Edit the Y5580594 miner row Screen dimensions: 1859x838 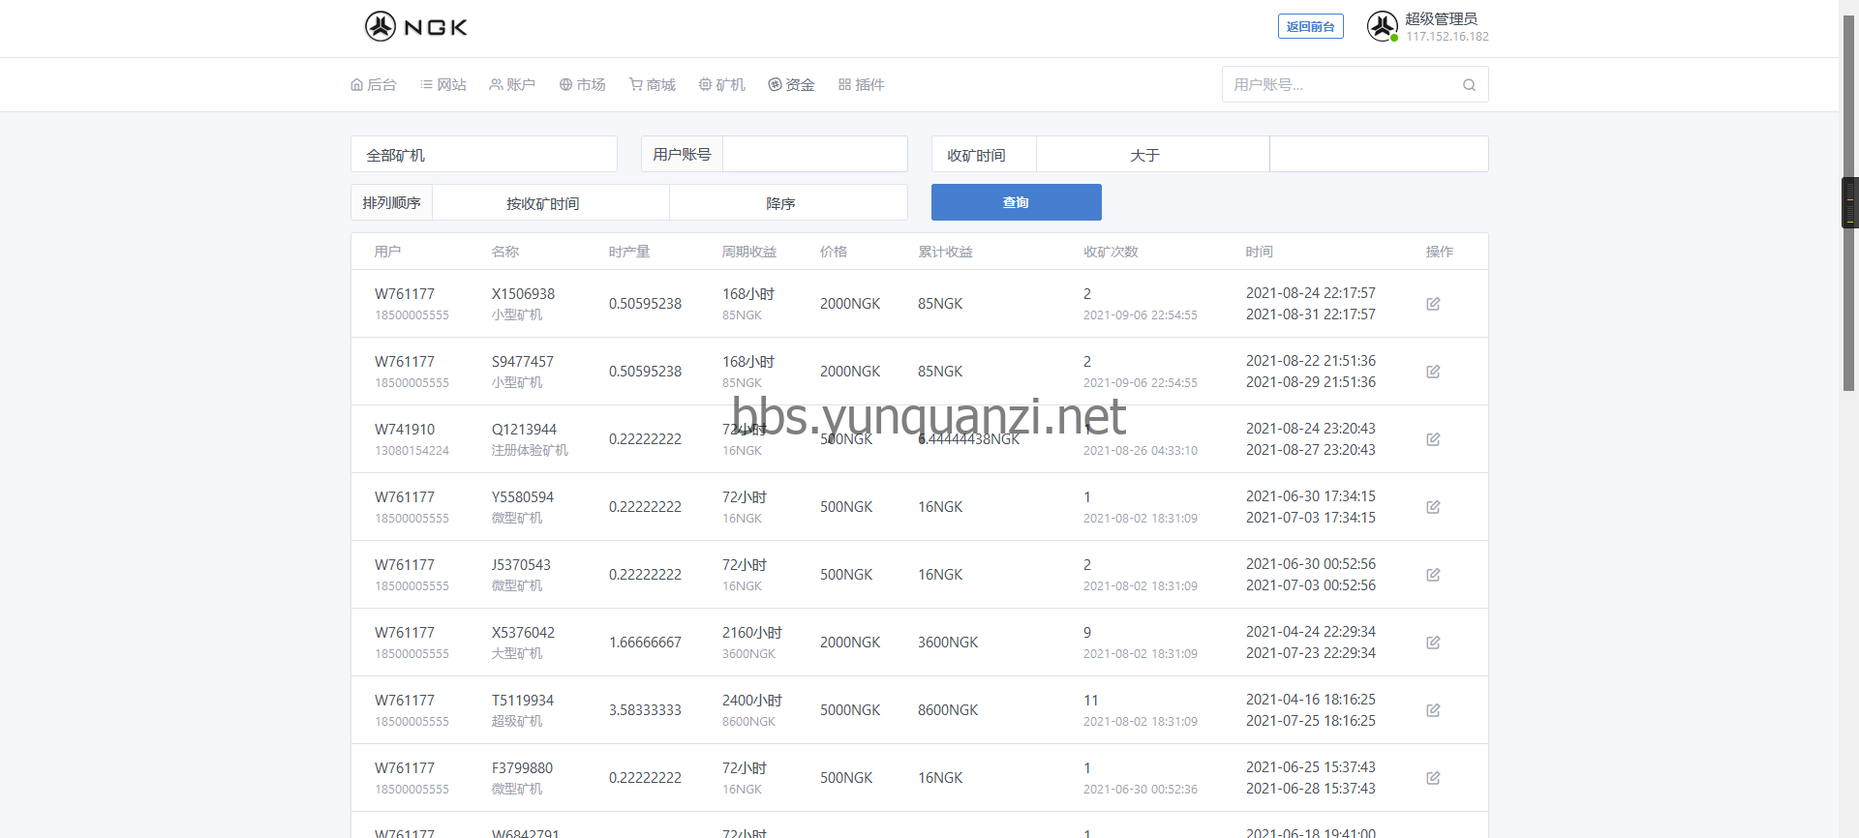pyautogui.click(x=1433, y=507)
